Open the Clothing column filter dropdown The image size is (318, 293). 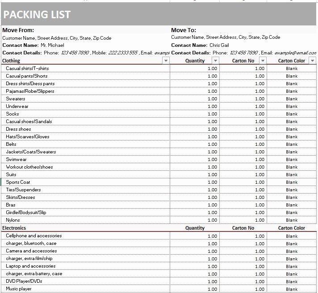click(166, 61)
